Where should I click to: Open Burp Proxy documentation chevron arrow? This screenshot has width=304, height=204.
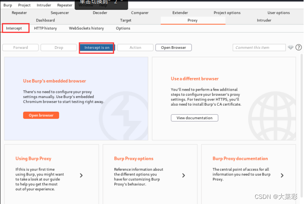tap(282, 175)
